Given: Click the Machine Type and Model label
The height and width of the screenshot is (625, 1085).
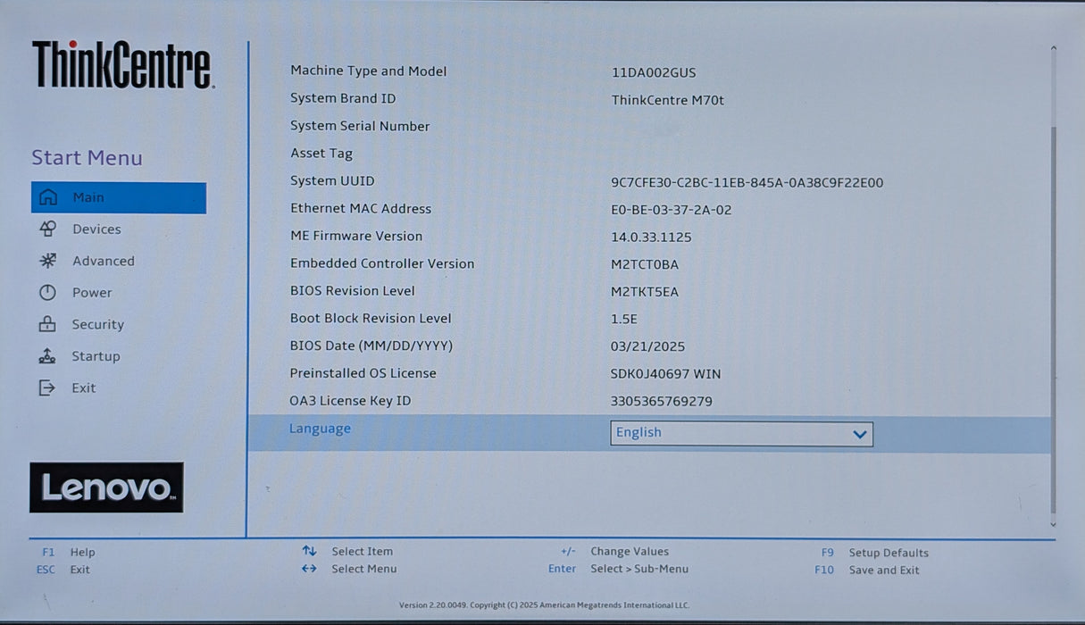Looking at the screenshot, I should 368,71.
